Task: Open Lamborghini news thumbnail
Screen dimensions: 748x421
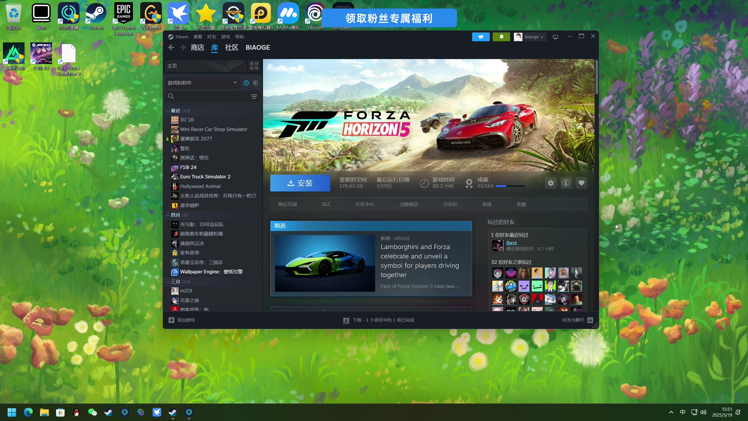Action: click(x=325, y=263)
